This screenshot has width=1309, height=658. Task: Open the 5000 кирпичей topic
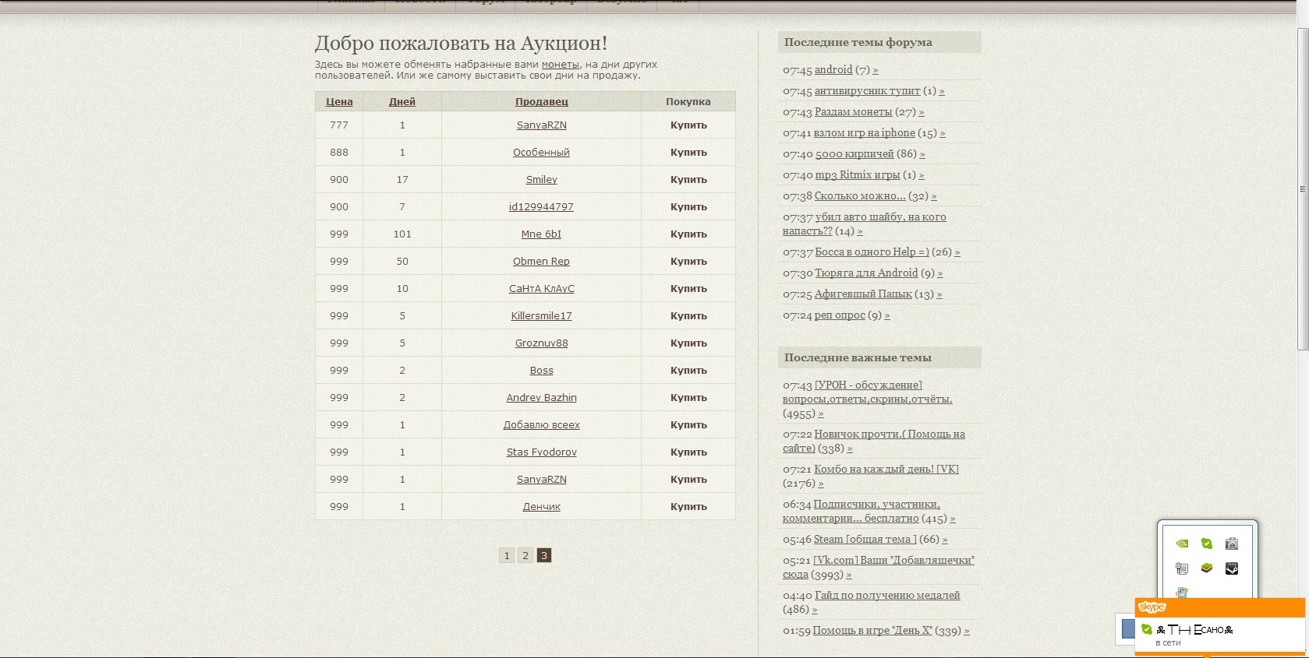point(854,153)
